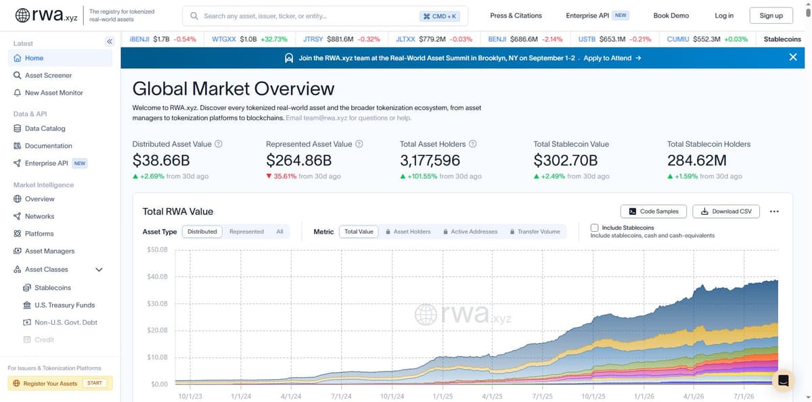Dismiss the summit announcement banner
This screenshot has width=812, height=402.
coord(793,57)
